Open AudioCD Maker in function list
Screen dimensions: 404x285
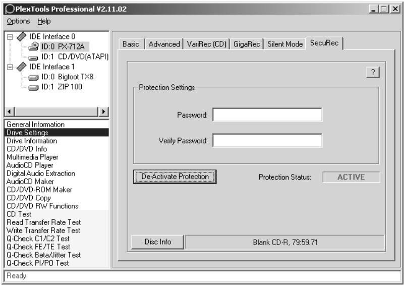[56, 182]
